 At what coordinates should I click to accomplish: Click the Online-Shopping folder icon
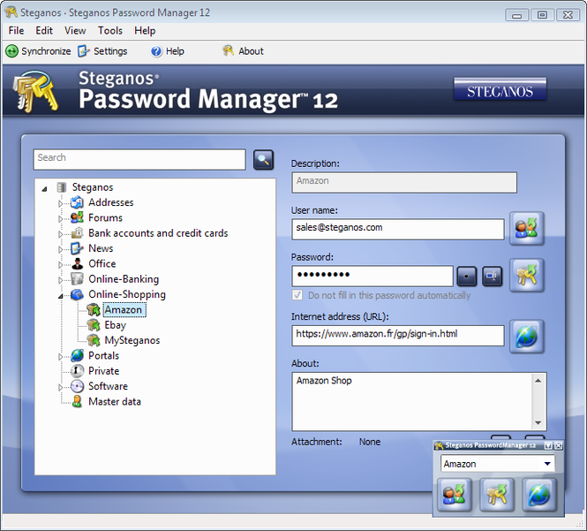coord(77,294)
